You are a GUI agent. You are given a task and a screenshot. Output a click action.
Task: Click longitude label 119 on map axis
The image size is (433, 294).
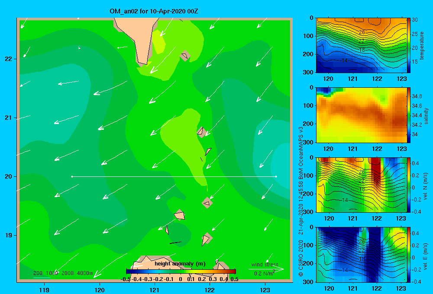tap(44, 290)
